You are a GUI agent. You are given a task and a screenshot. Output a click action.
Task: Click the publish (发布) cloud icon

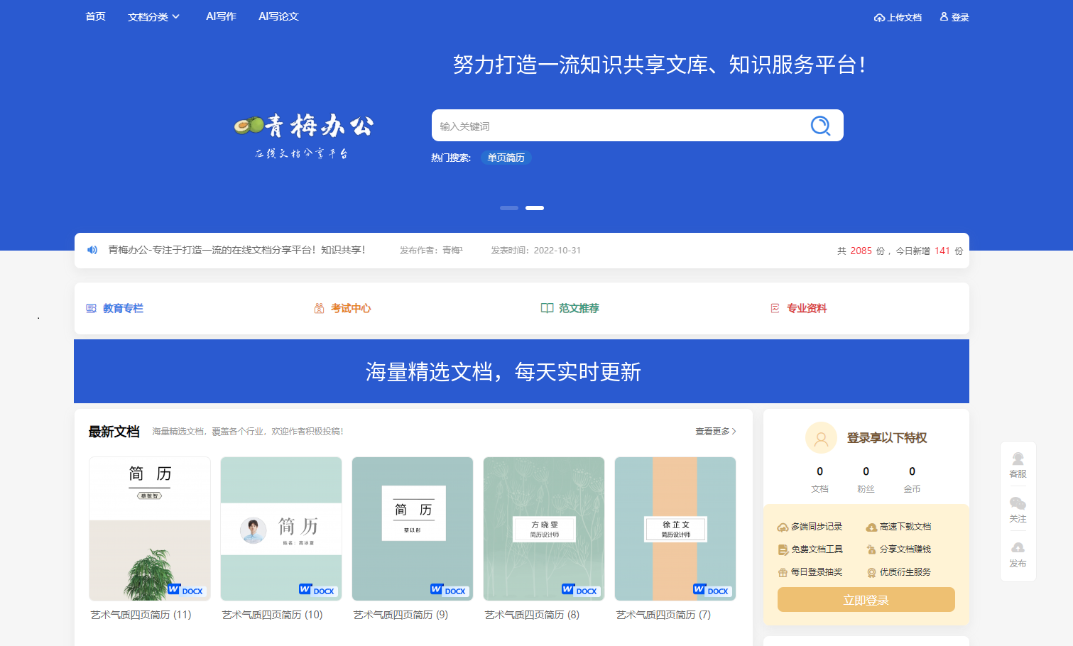tap(1018, 548)
